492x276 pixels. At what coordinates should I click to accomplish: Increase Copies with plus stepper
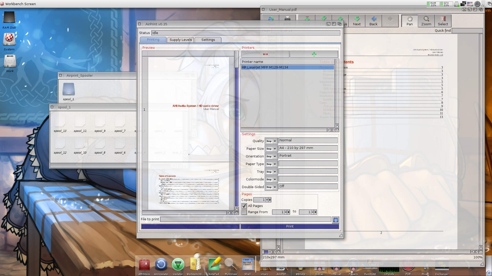(x=270, y=200)
